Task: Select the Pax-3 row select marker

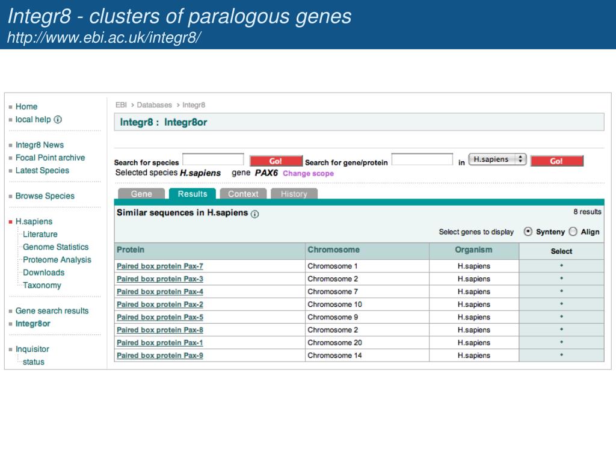Action: pyautogui.click(x=561, y=278)
